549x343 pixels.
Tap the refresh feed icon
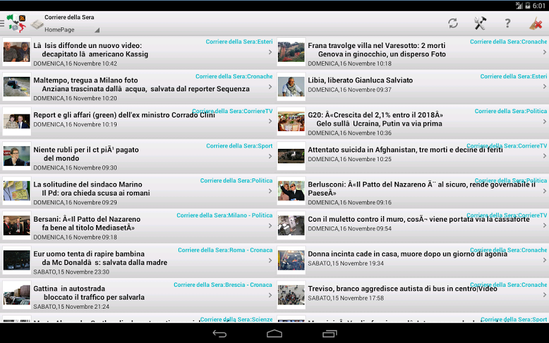[x=453, y=23]
